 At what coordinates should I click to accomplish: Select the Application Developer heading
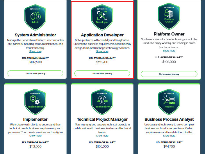pos(102,35)
